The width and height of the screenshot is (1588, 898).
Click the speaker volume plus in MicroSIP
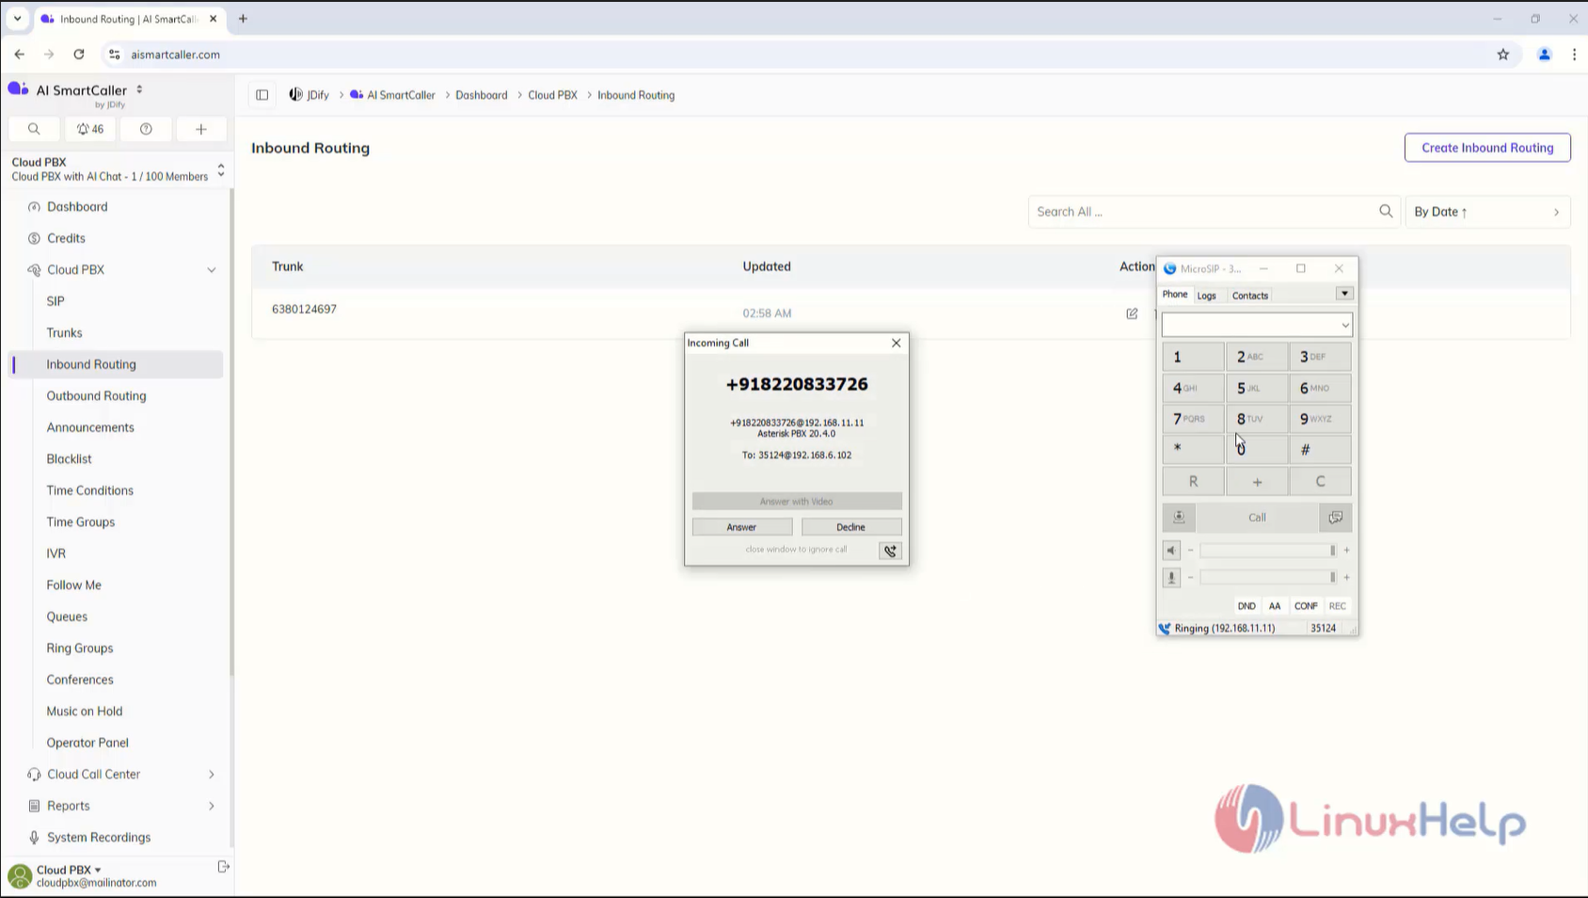click(x=1346, y=551)
